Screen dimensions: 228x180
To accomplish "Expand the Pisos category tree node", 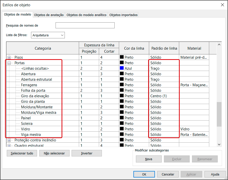I will [x=9, y=57].
